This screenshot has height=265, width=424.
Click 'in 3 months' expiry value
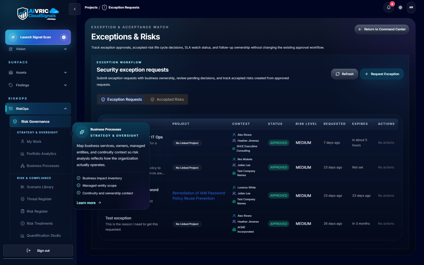361,224
